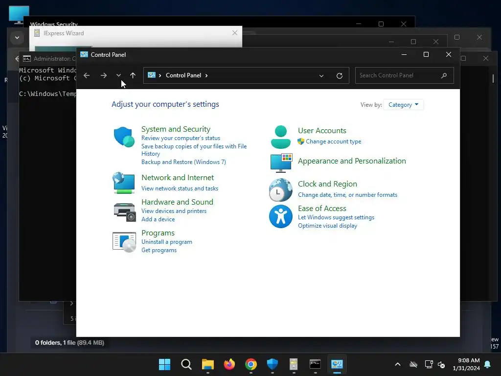Open the Windows Start menu
The width and height of the screenshot is (501, 376).
pos(164,364)
